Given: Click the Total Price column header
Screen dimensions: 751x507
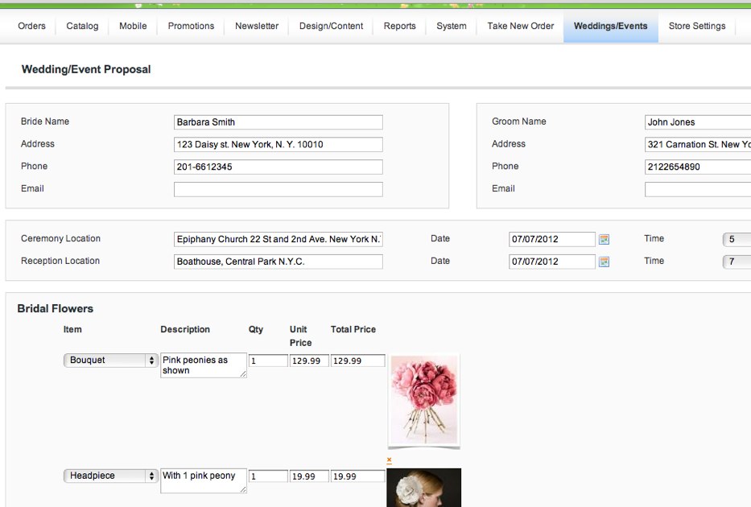Looking at the screenshot, I should pos(353,329).
